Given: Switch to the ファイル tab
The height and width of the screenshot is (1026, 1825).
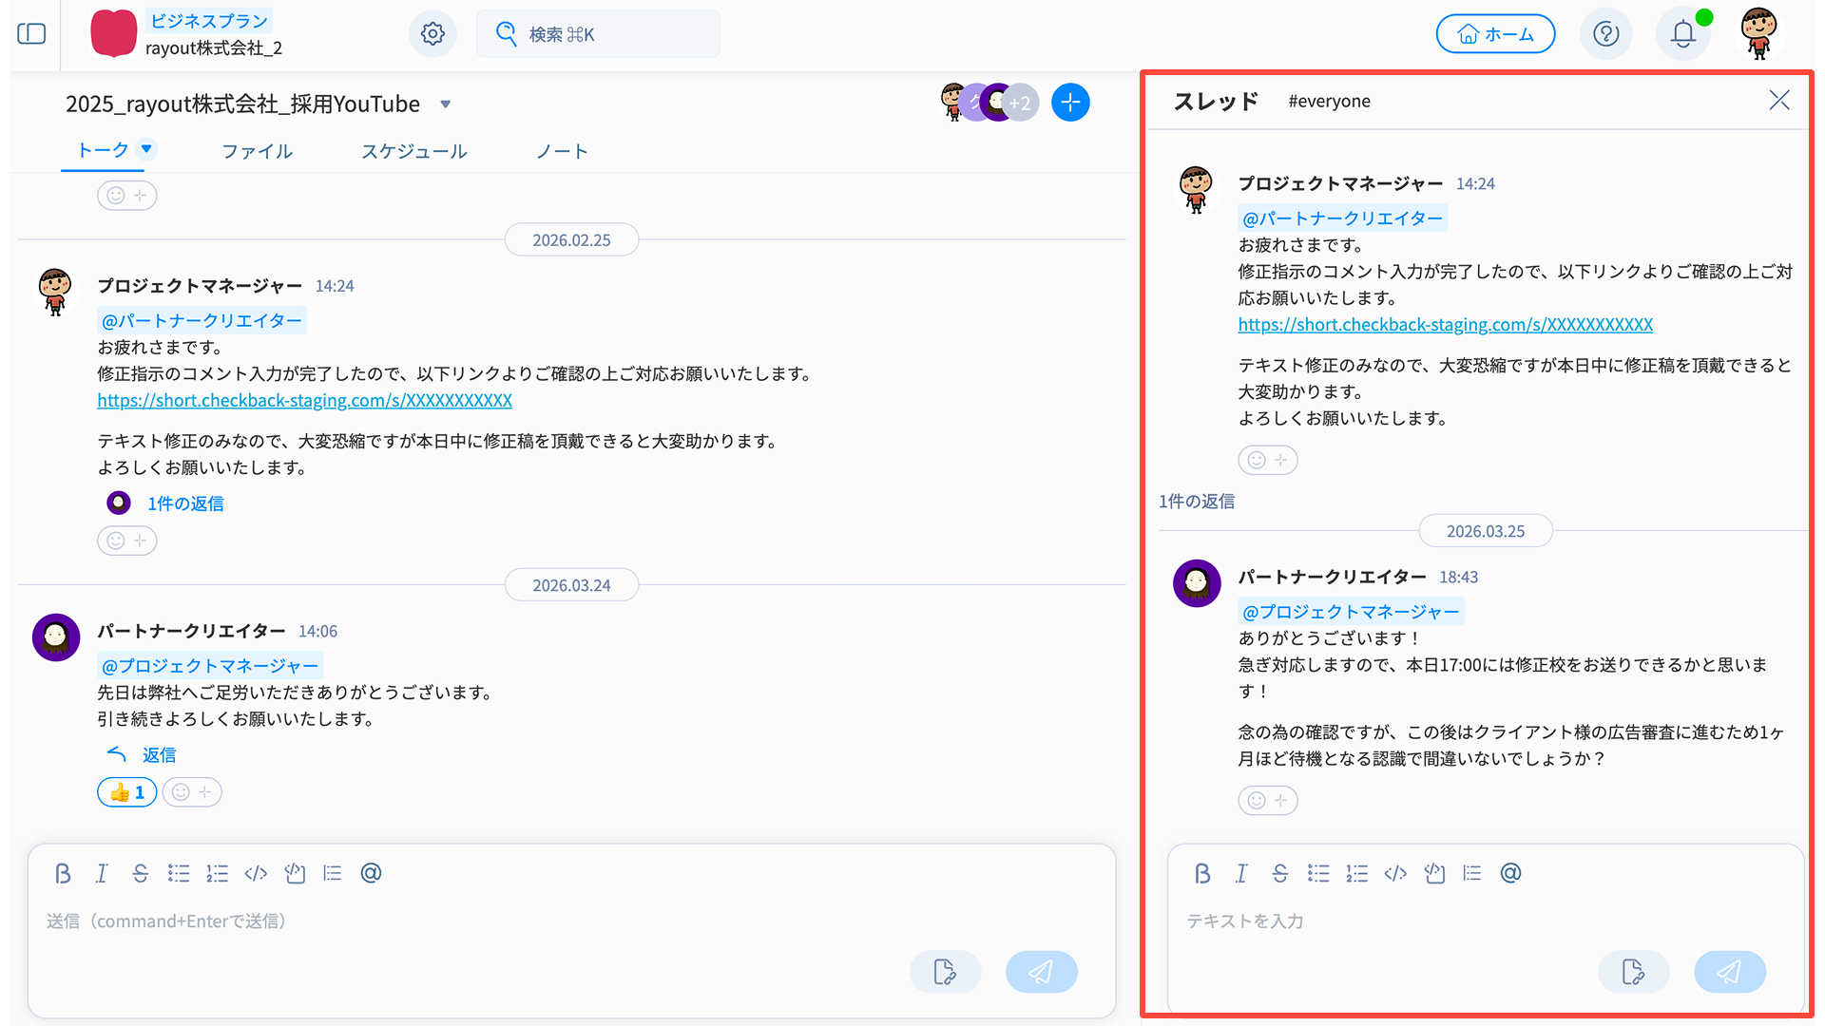Looking at the screenshot, I should coord(257,151).
